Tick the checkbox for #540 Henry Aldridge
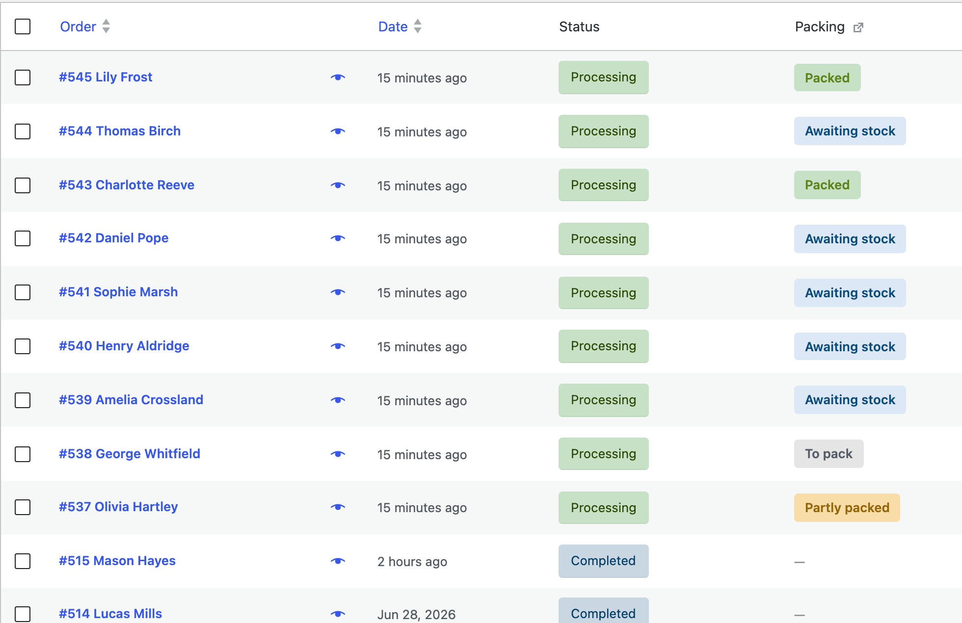Screen dimensions: 962x623 click(23, 346)
